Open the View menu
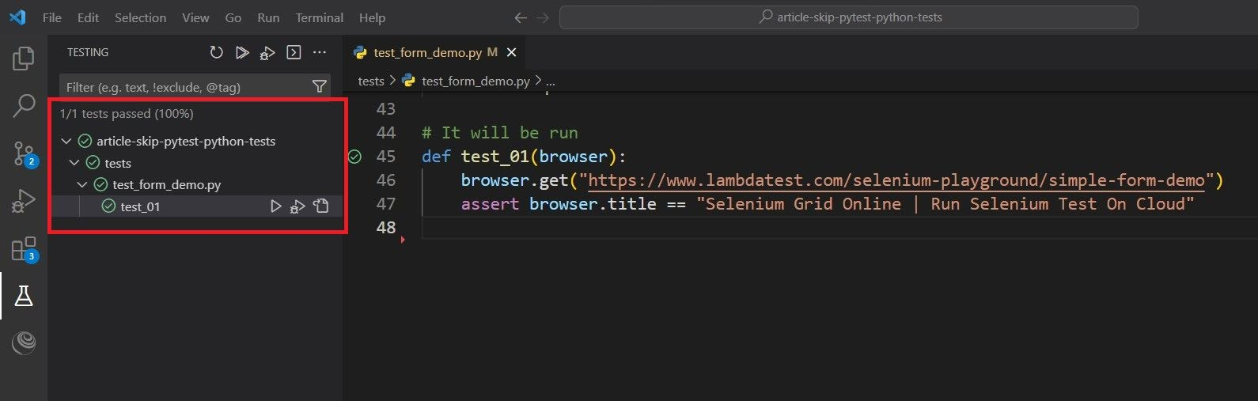Viewport: 1258px width, 401px height. [195, 17]
